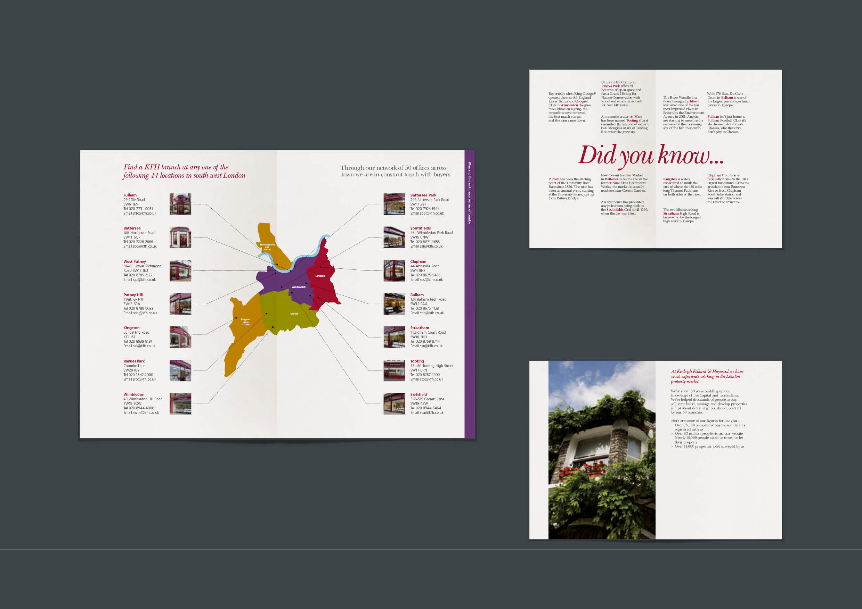The image size is (862, 609).
Task: Click the sfb@kfh.co.uk email address
Action: pos(144,214)
